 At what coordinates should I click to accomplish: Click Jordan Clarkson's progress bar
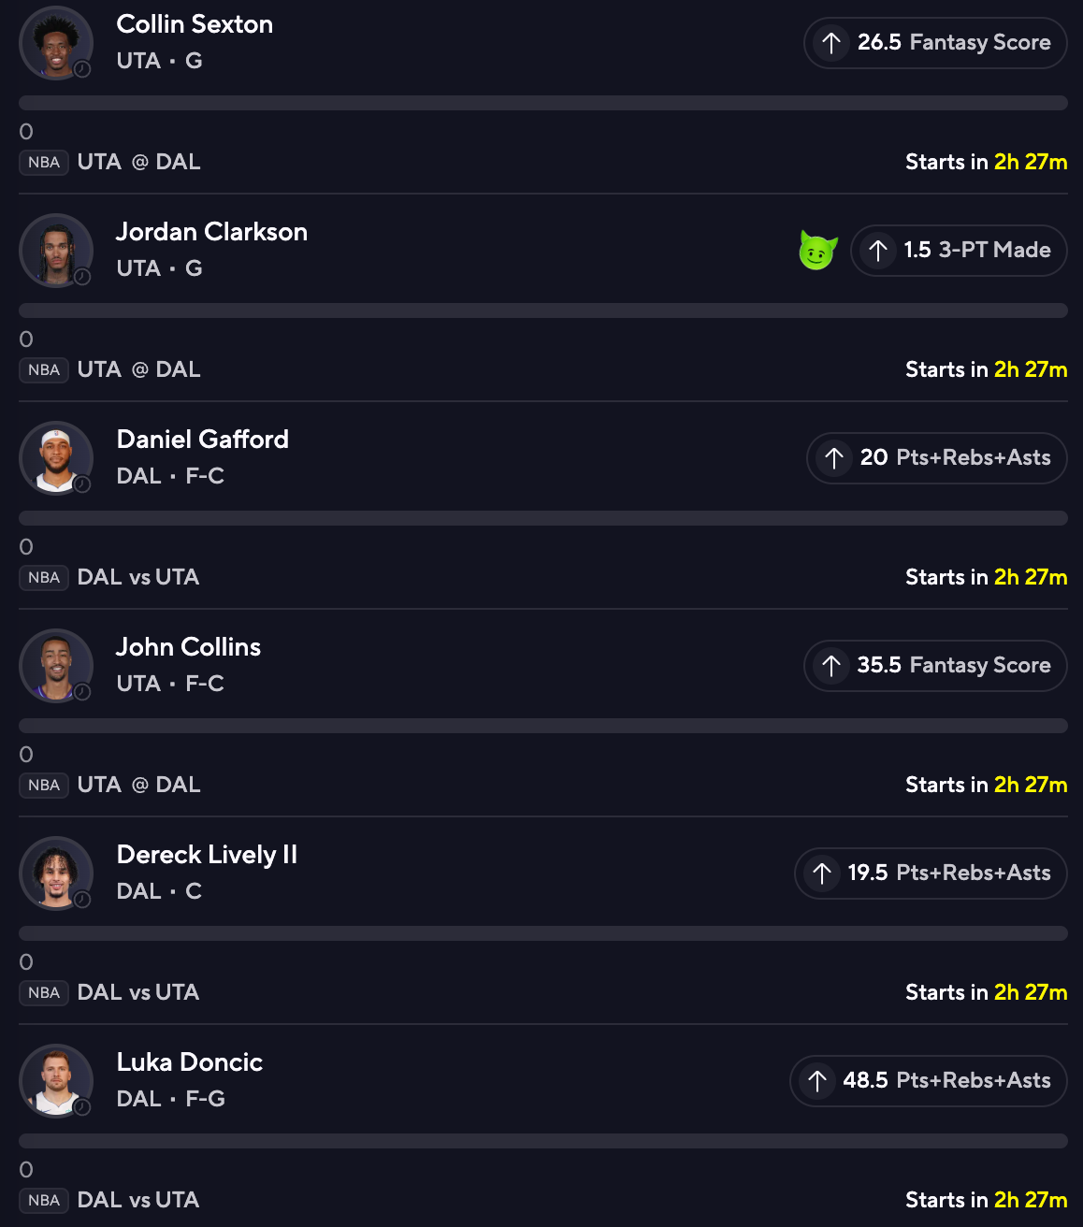(x=542, y=310)
